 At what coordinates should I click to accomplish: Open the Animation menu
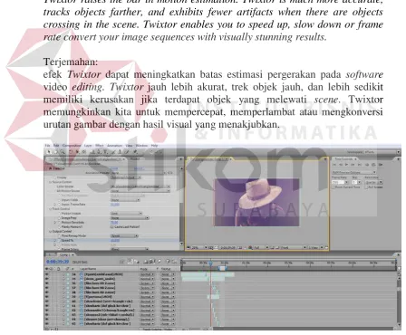tap(114, 146)
